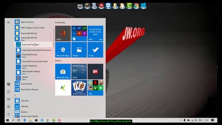Image resolution: width=222 pixels, height=125 pixels.
Task: Open Task View on the taskbar
Action: 19,120
